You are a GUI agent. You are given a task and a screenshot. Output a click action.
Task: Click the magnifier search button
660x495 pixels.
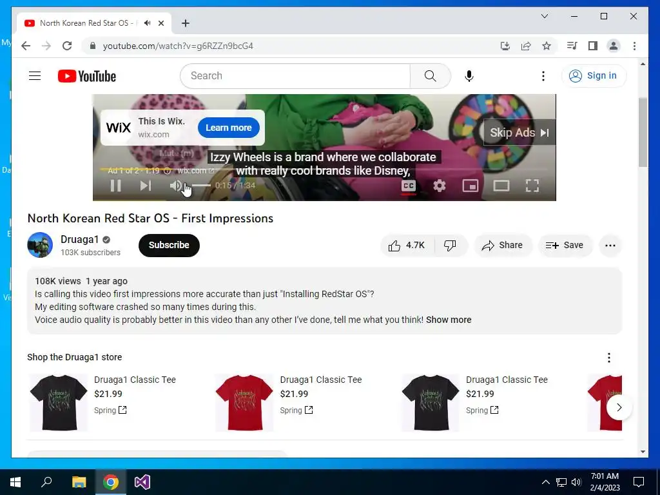(430, 76)
